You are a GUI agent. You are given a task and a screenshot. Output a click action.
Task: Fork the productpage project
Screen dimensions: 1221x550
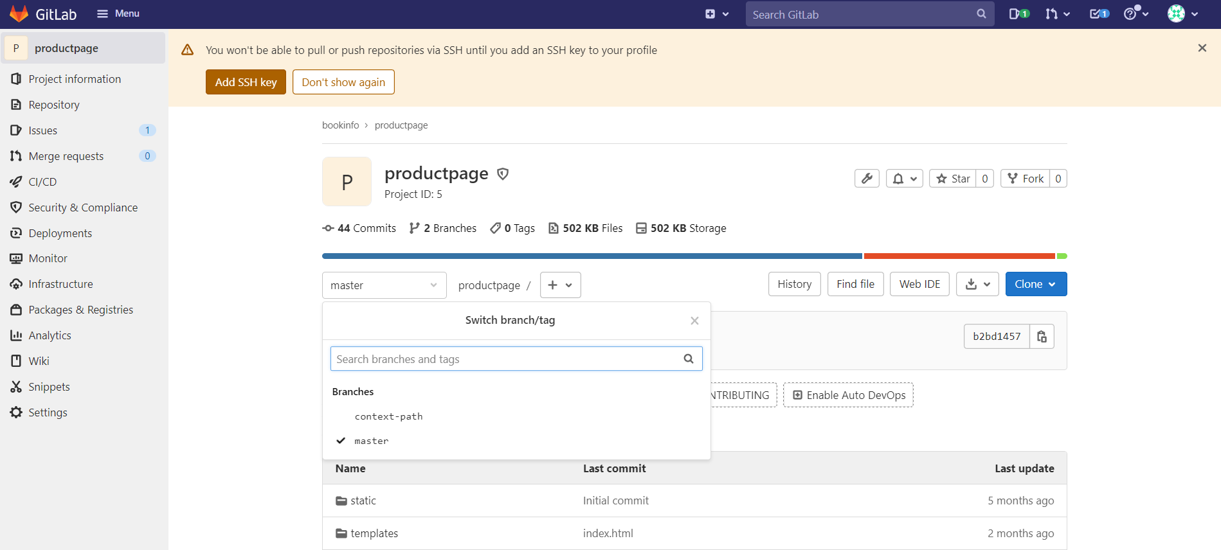pyautogui.click(x=1026, y=179)
